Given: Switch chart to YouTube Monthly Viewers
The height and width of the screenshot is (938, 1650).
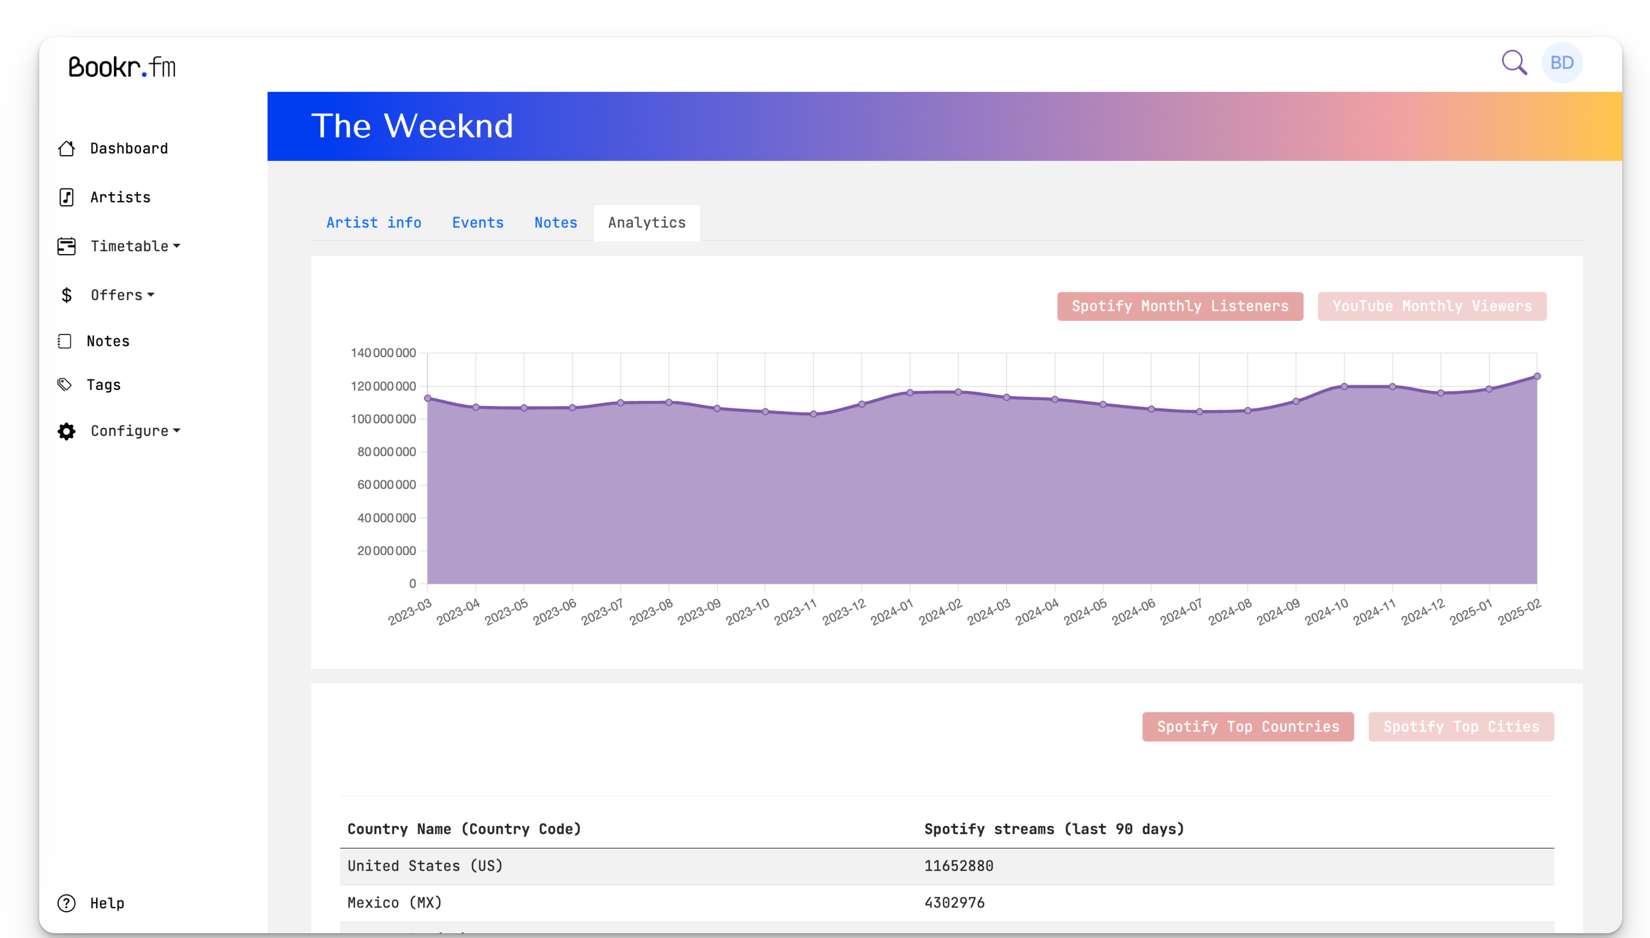Looking at the screenshot, I should coord(1432,306).
